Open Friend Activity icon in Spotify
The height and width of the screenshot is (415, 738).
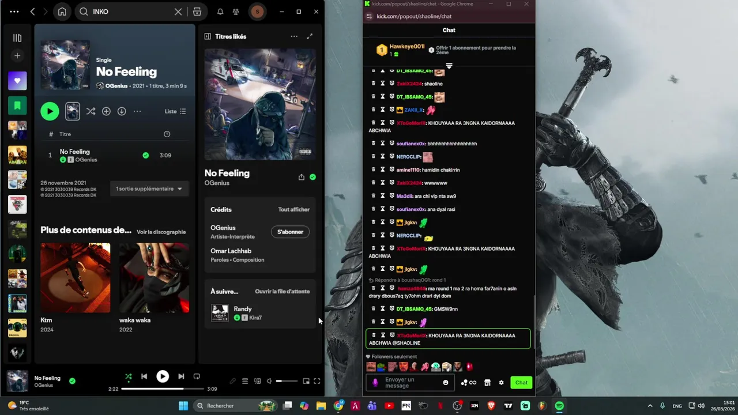pyautogui.click(x=236, y=12)
